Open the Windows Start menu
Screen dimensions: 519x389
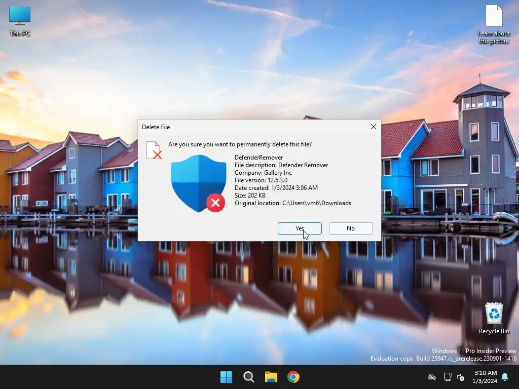point(227,377)
